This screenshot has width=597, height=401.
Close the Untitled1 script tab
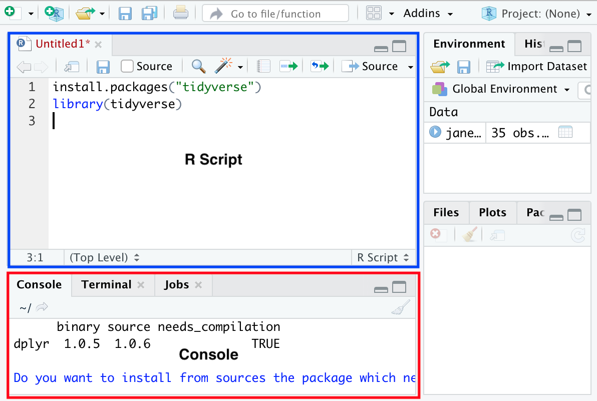pos(98,45)
